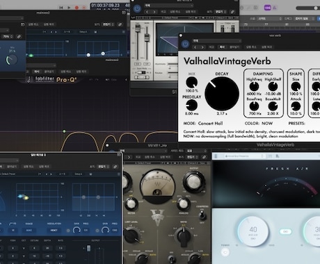Viewport: 320px width, 264px height.
Task: Click the RATIO knob on V-Comp
Action: click(184, 236)
